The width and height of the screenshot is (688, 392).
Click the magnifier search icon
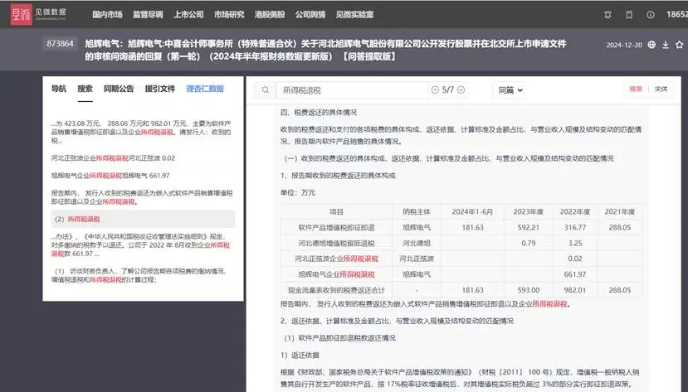(266, 90)
